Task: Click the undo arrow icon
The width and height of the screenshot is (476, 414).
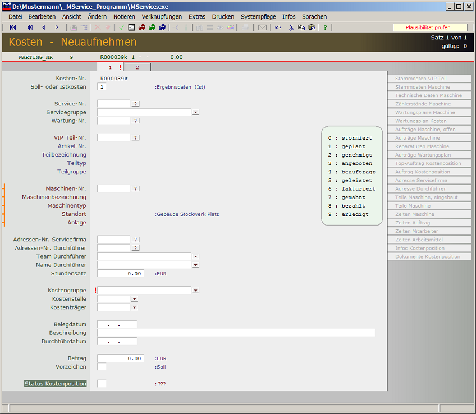Action: pyautogui.click(x=278, y=27)
